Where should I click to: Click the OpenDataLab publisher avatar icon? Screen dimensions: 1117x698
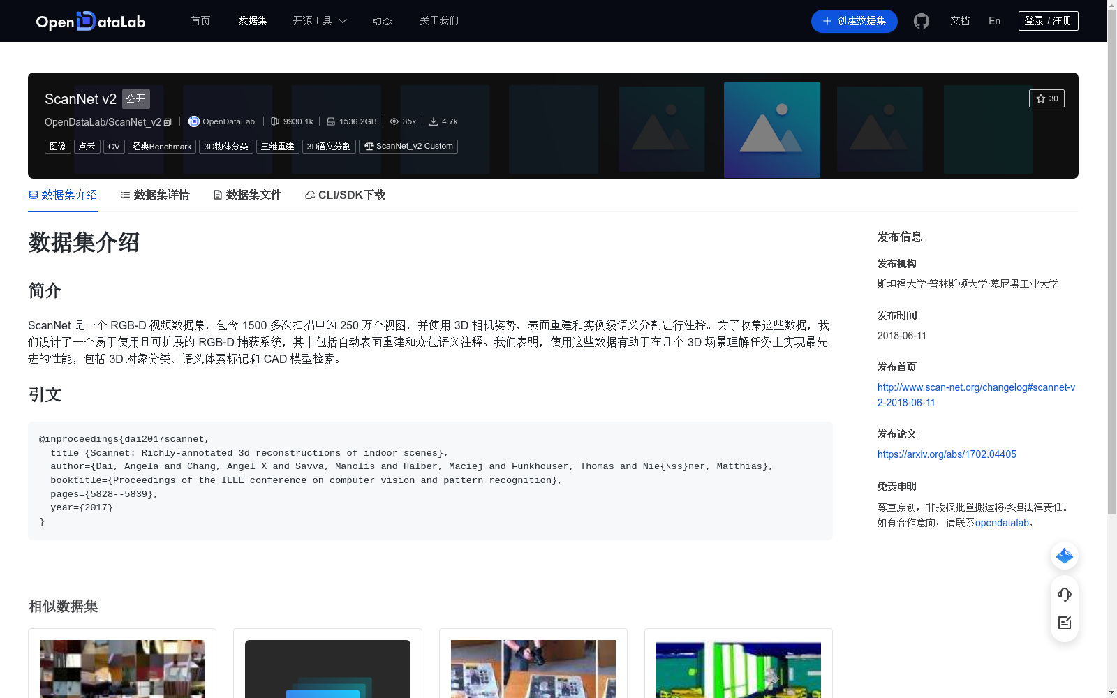[194, 121]
